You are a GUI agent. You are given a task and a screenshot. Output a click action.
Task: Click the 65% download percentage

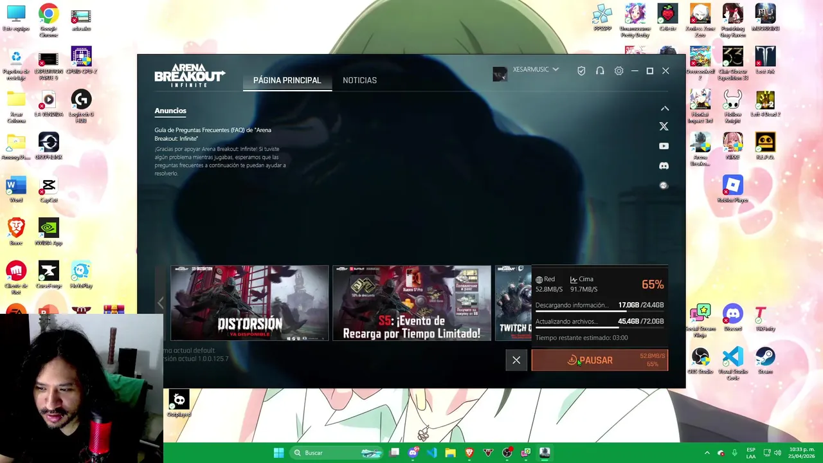coord(653,284)
